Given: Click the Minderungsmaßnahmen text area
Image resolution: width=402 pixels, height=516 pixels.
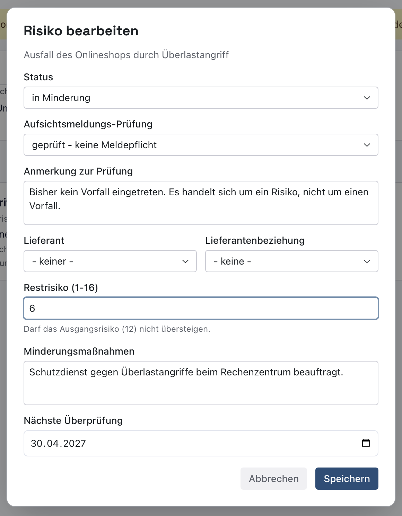Looking at the screenshot, I should tap(201, 383).
